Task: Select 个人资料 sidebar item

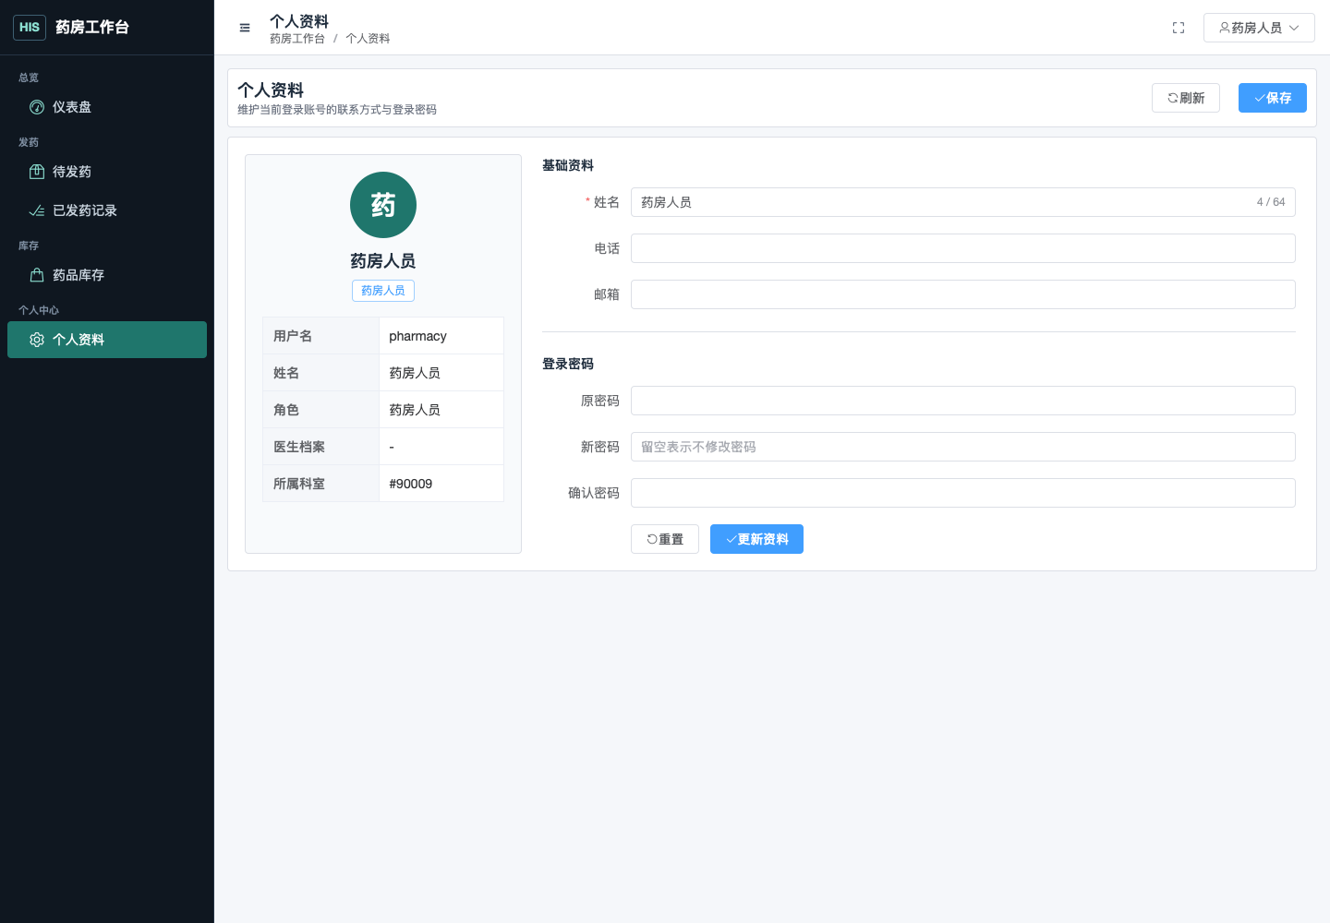Action: point(107,340)
